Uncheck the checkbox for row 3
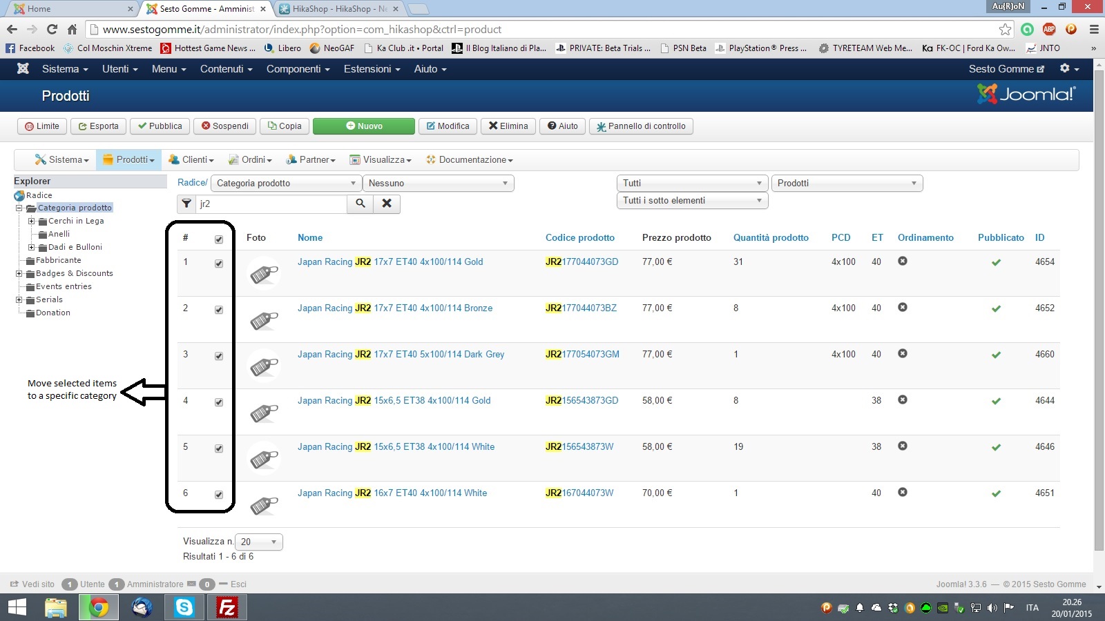Viewport: 1105px width, 621px height. tap(219, 356)
